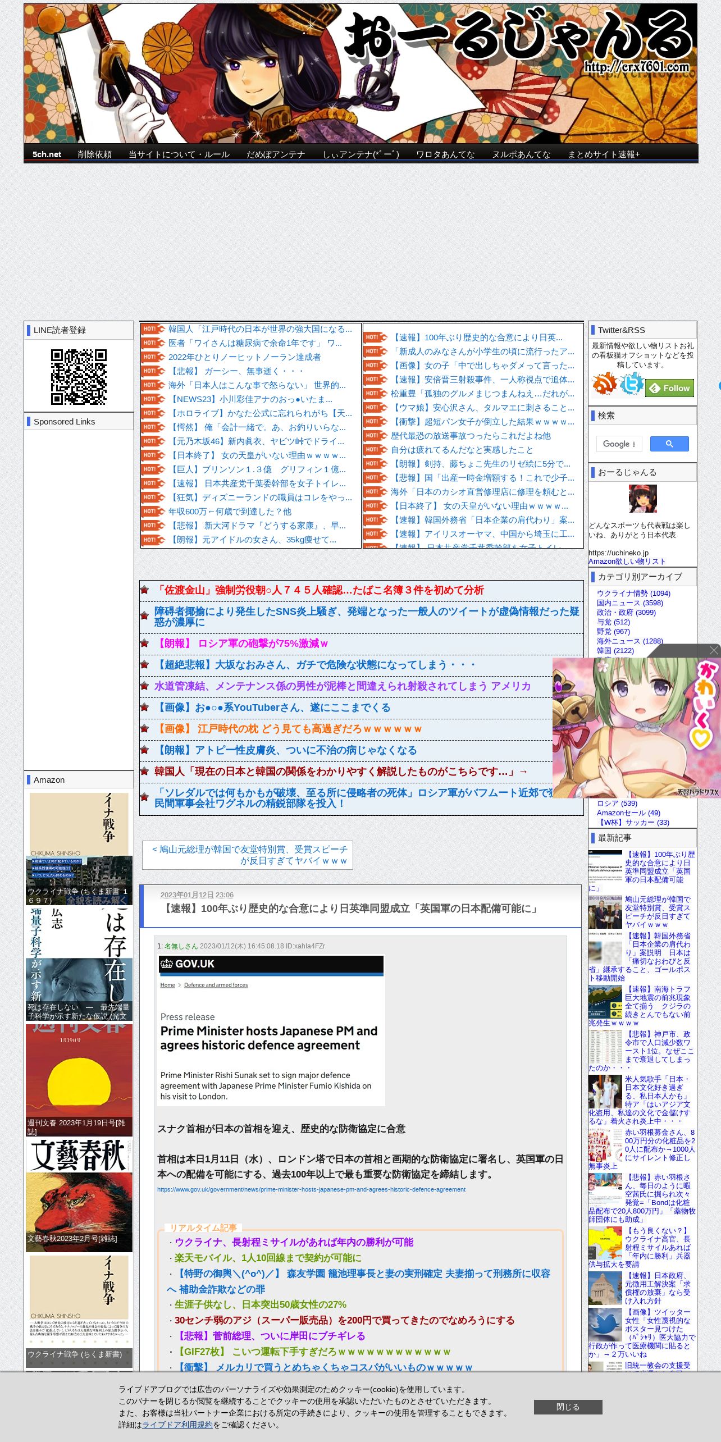The image size is (721, 1442).
Task: Open ワロタあんてな menu item
Action: coord(445,154)
